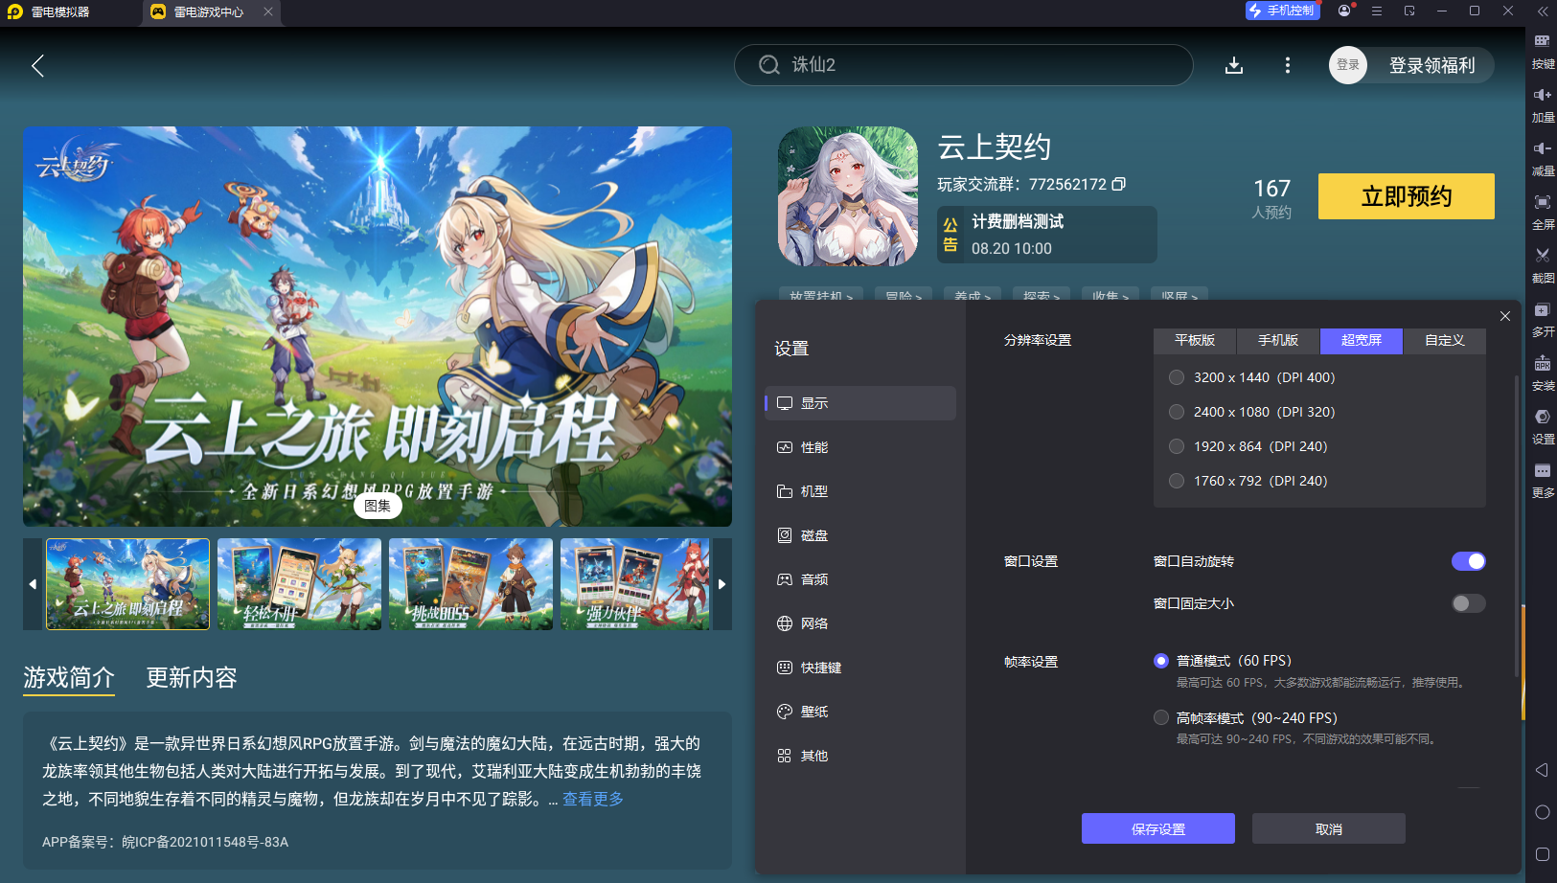The height and width of the screenshot is (883, 1557).
Task: Switch to 手机版 resolution tab
Action: [1278, 341]
